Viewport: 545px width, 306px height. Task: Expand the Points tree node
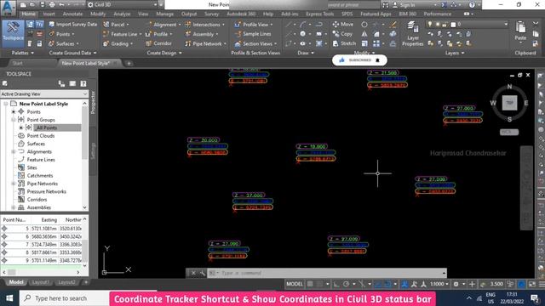pos(14,111)
